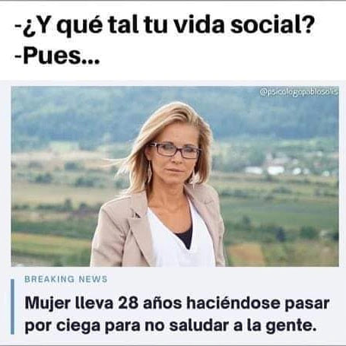
Task: Open the @psicologopablosolis watermark handle
Action: pyautogui.click(x=299, y=93)
